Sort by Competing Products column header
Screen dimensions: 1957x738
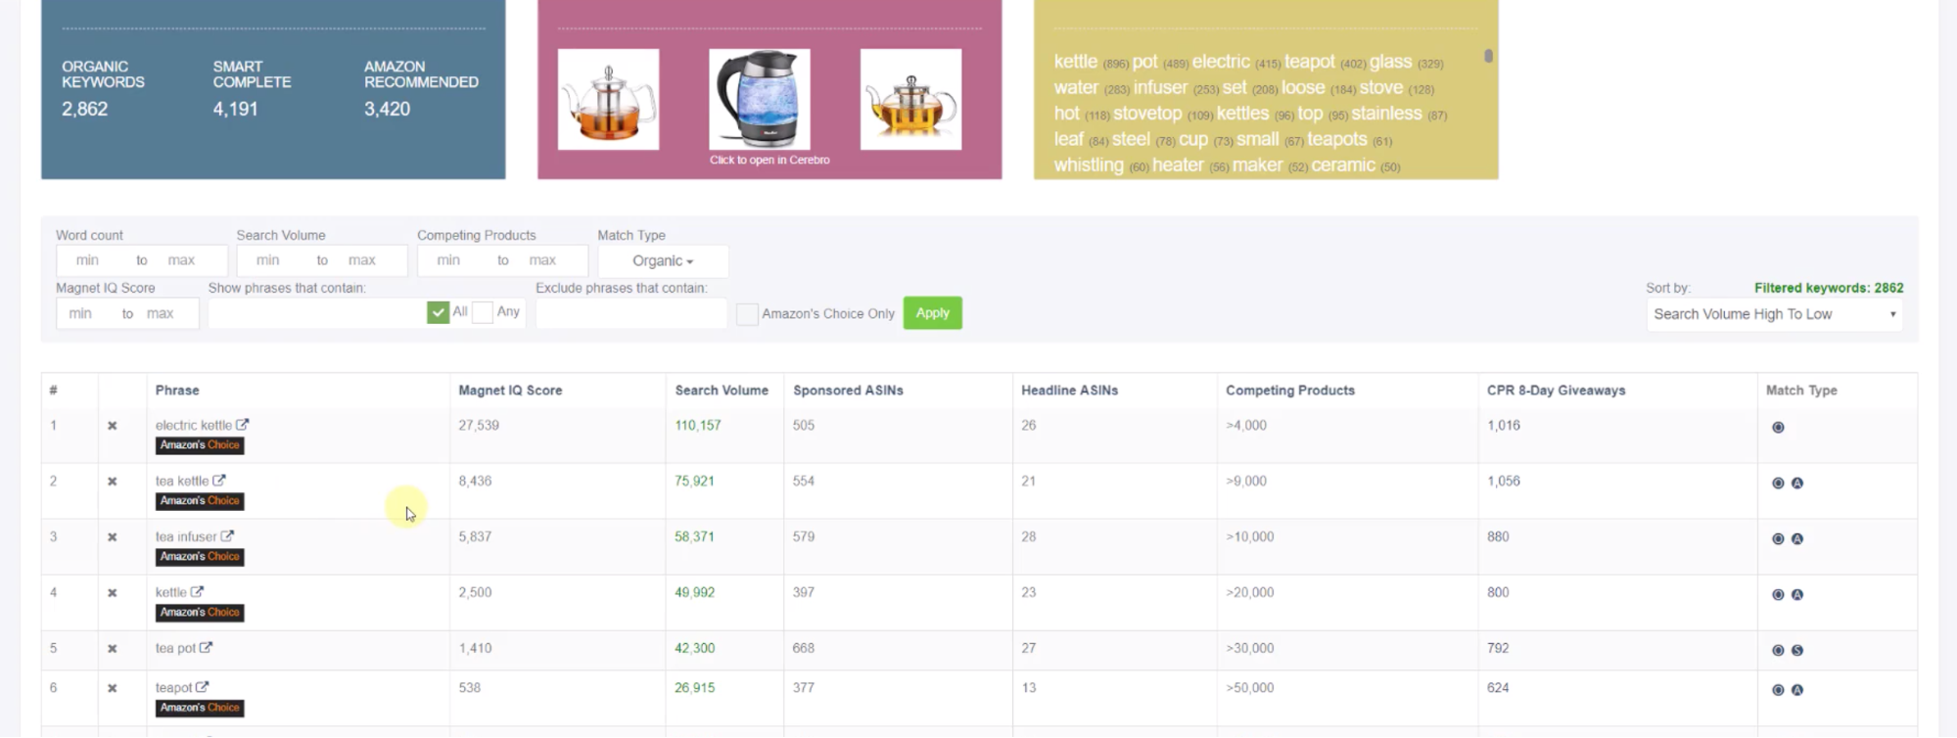tap(1290, 391)
